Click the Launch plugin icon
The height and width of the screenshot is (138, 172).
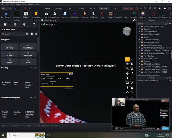(x=134, y=14)
